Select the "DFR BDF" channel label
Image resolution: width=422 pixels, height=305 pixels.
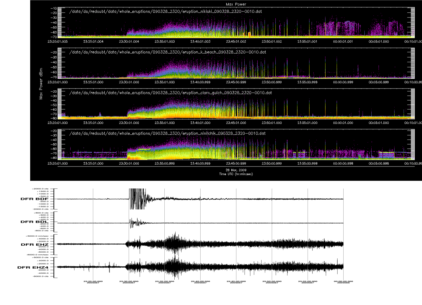pyautogui.click(x=34, y=199)
